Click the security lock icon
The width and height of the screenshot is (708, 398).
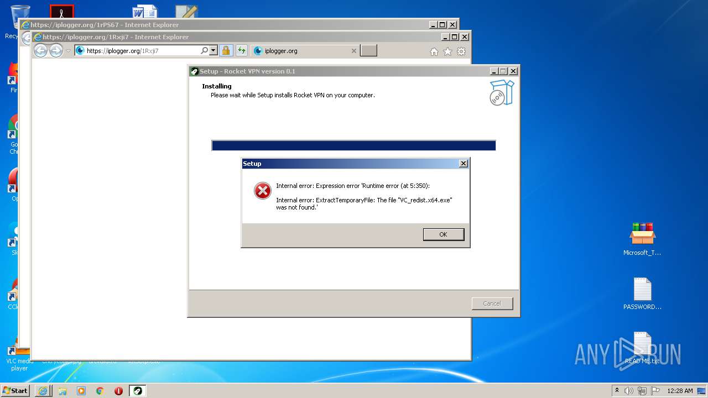[226, 51]
